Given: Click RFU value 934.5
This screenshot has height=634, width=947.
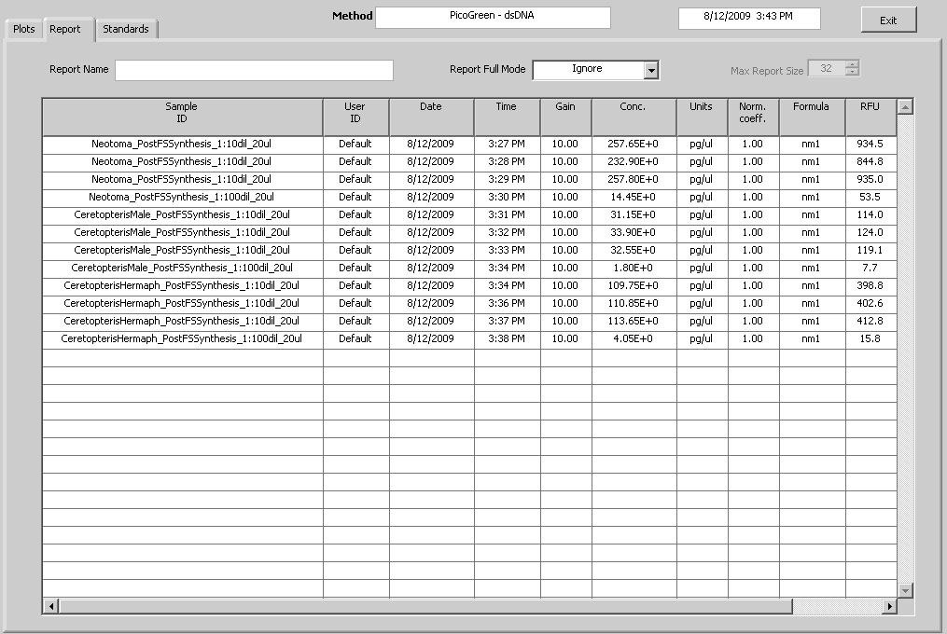Looking at the screenshot, I should (x=870, y=145).
